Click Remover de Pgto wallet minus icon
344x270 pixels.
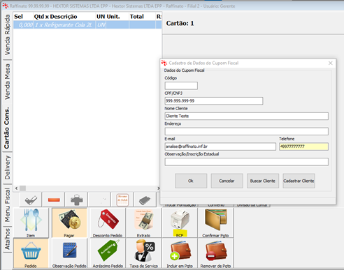click(x=215, y=253)
